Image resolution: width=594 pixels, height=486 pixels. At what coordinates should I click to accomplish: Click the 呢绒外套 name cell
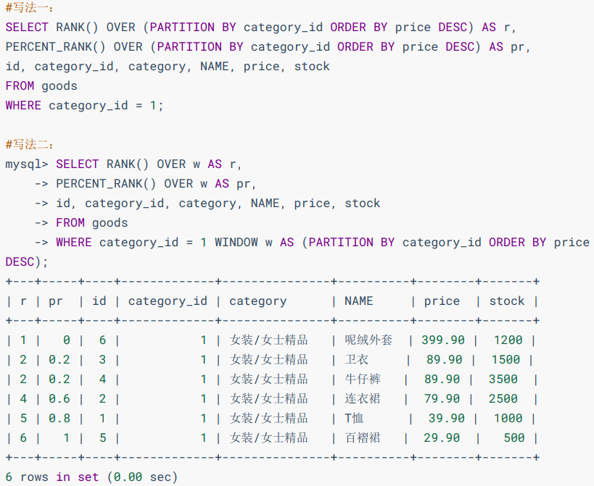point(368,340)
